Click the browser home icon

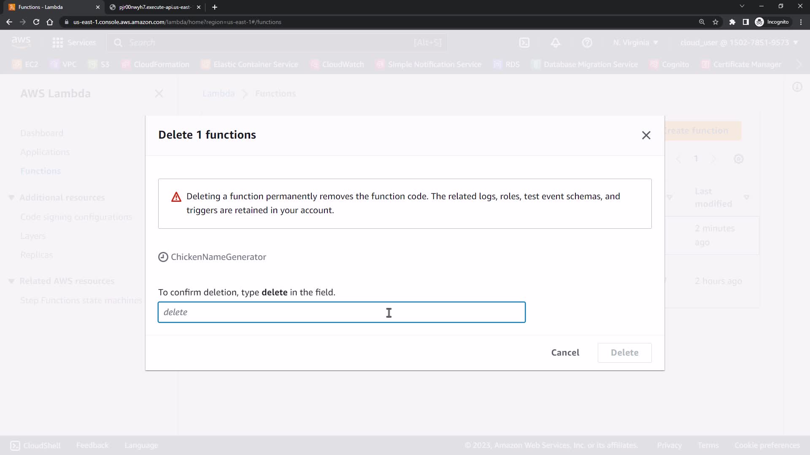(x=50, y=22)
